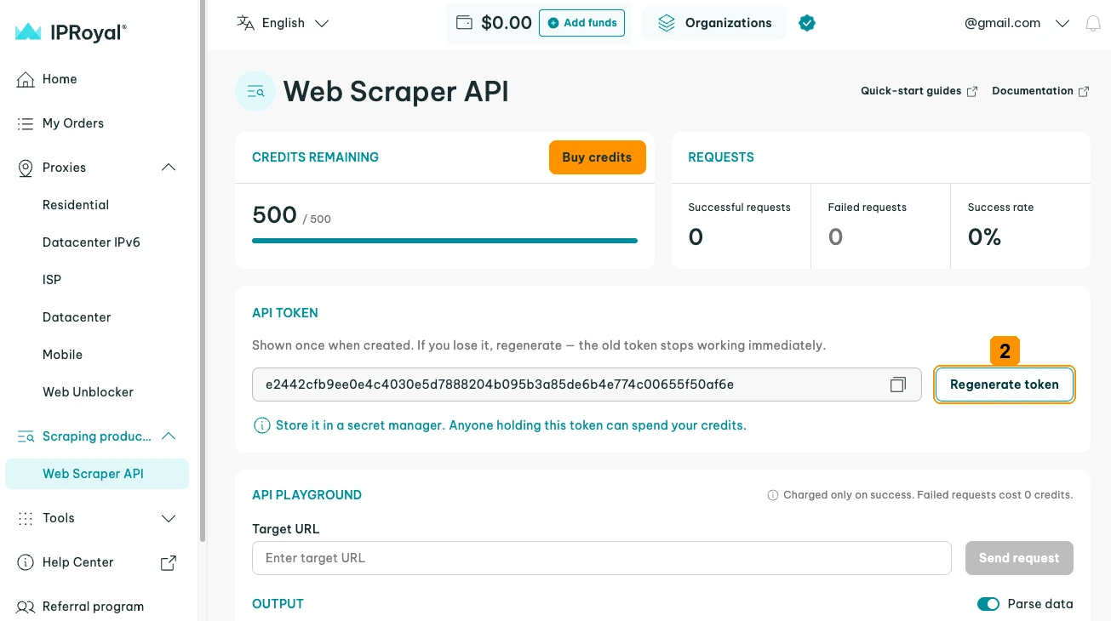This screenshot has height=621, width=1111.
Task: Click the Buy credits button
Action: (597, 157)
